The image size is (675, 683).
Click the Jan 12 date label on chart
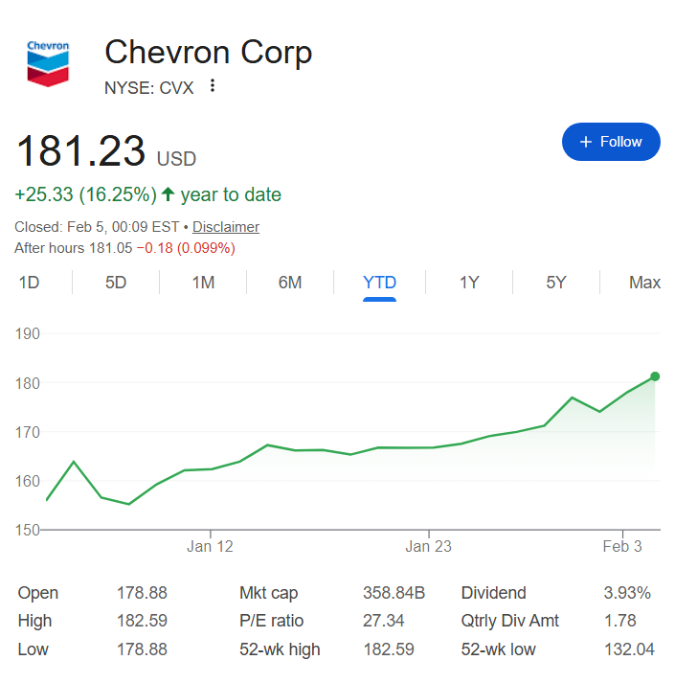[x=211, y=547]
